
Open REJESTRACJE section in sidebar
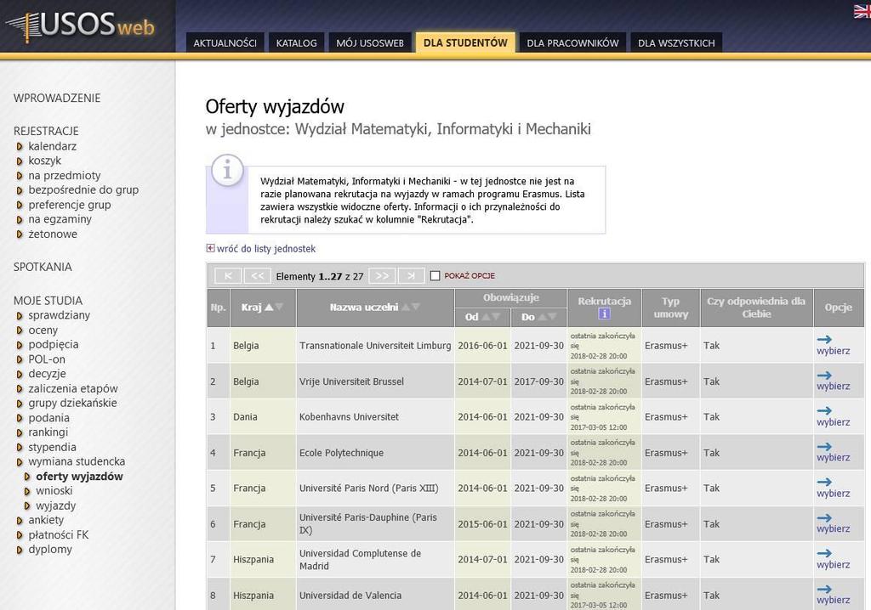pyautogui.click(x=46, y=131)
